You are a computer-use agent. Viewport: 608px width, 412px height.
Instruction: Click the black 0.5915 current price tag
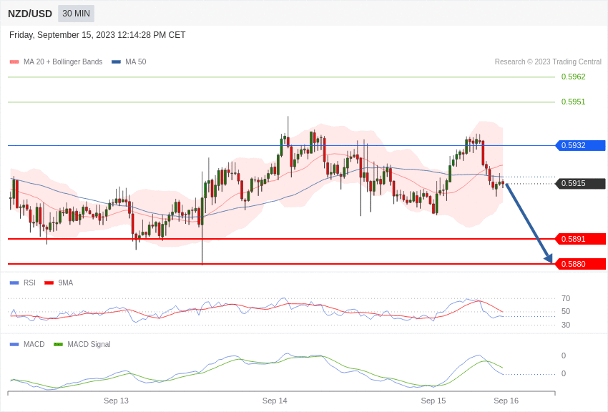point(581,183)
